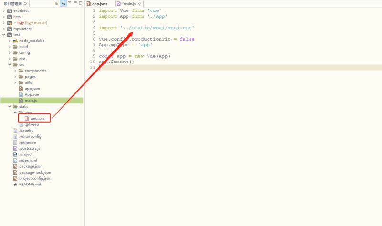Image resolution: width=382 pixels, height=226 pixels.
Task: Click the weui.css file icon
Action: (x=27, y=118)
